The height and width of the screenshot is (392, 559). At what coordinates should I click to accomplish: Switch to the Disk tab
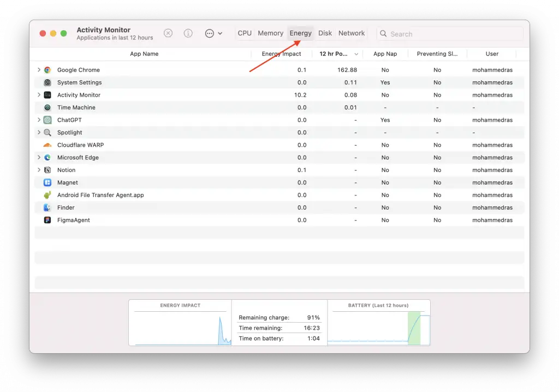[325, 33]
